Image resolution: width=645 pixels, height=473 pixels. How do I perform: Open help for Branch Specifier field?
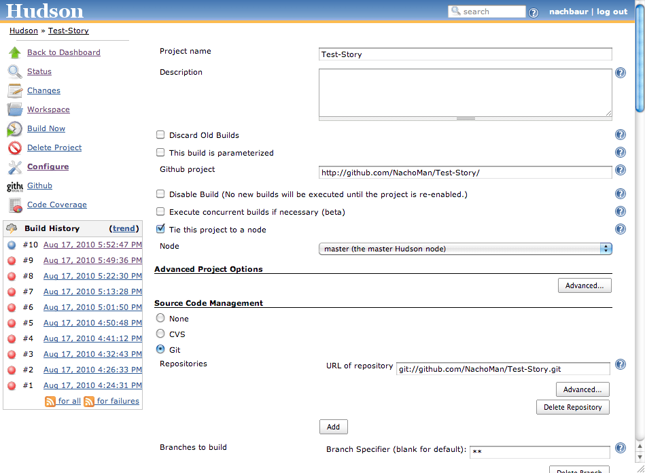tap(621, 448)
